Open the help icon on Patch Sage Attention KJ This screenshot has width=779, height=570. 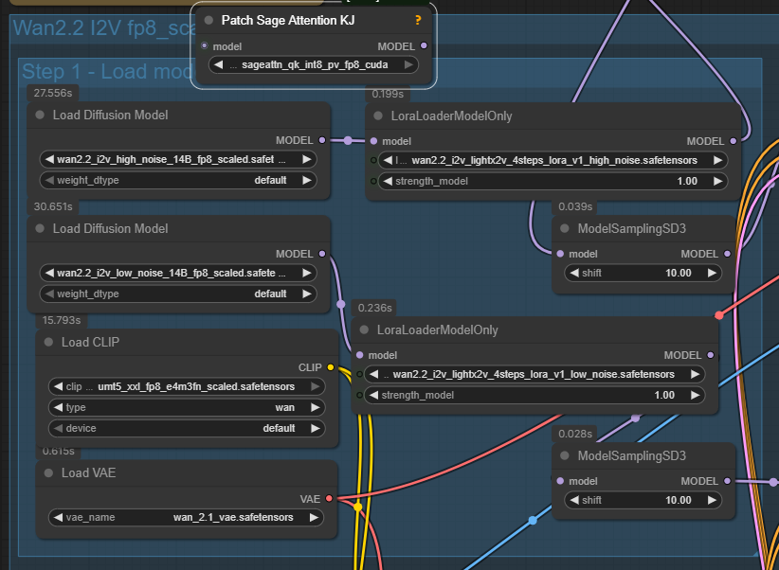[418, 21]
